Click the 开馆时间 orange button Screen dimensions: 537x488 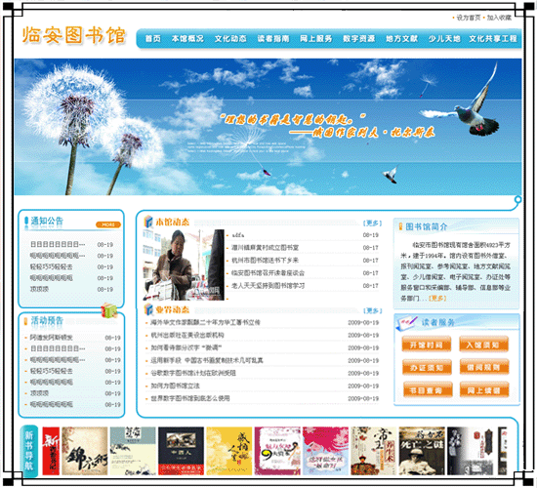[427, 345]
